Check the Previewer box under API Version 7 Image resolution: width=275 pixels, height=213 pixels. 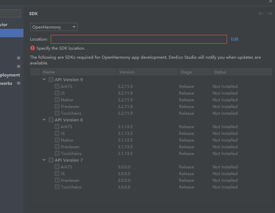57,180
